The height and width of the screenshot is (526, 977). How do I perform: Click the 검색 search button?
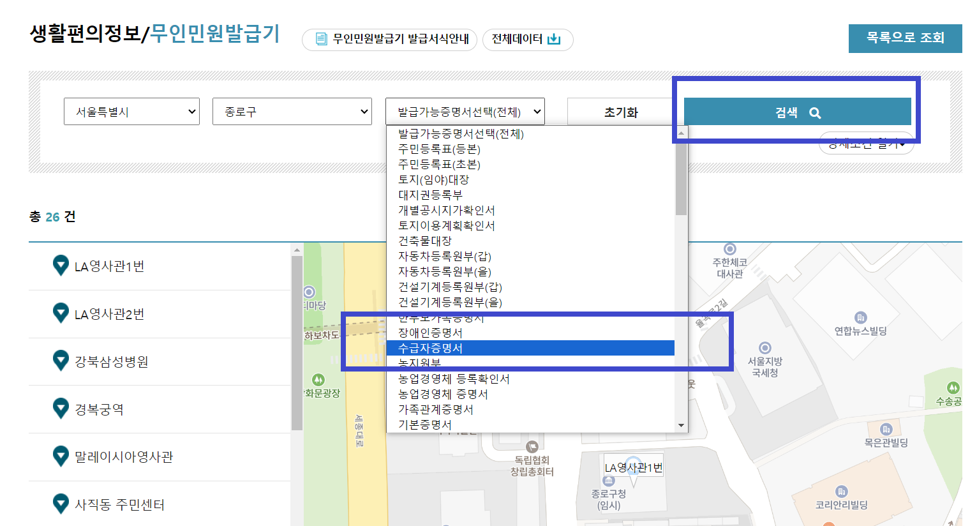click(796, 111)
